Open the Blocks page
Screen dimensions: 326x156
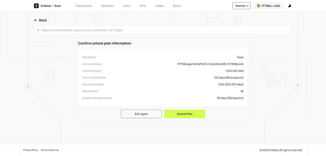click(x=177, y=6)
